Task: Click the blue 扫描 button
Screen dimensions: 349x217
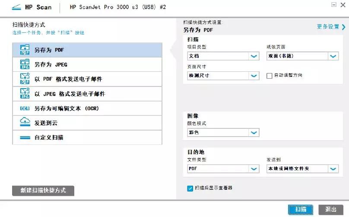Action: point(301,209)
